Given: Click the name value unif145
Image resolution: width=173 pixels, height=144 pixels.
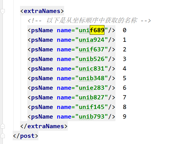Looking at the screenshot, I should click(x=91, y=107).
